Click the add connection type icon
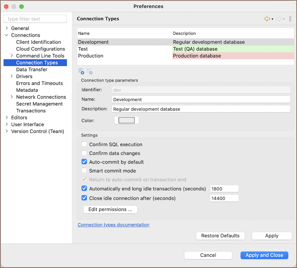 (x=81, y=72)
